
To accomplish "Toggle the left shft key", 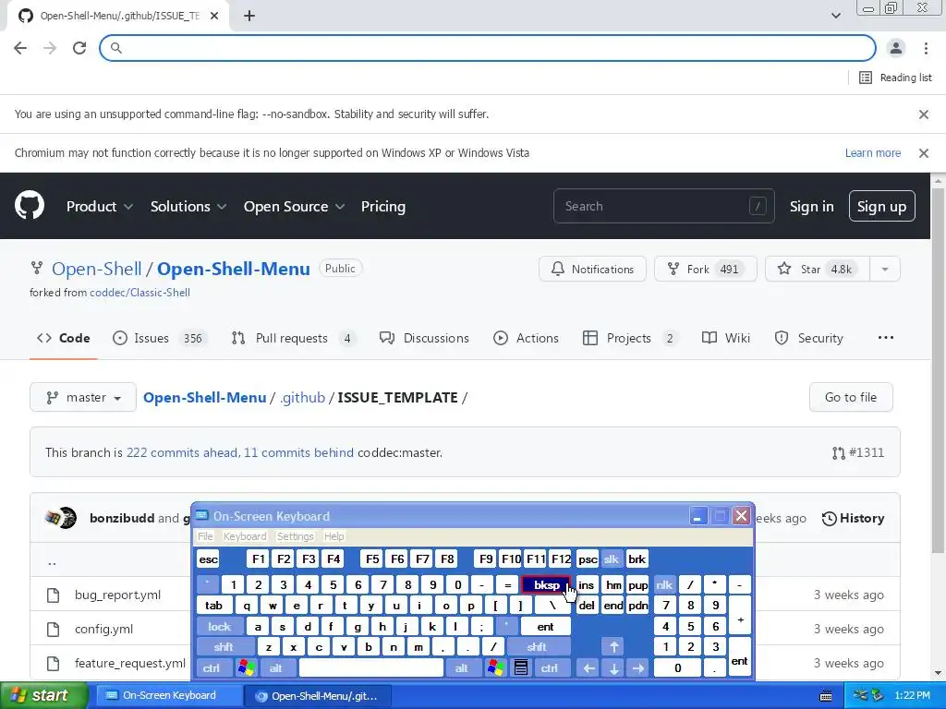I will click(x=224, y=647).
